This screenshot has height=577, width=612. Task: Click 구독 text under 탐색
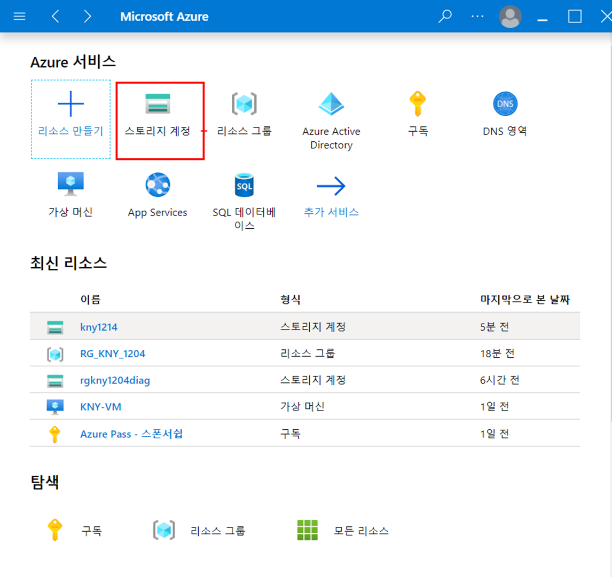92,531
